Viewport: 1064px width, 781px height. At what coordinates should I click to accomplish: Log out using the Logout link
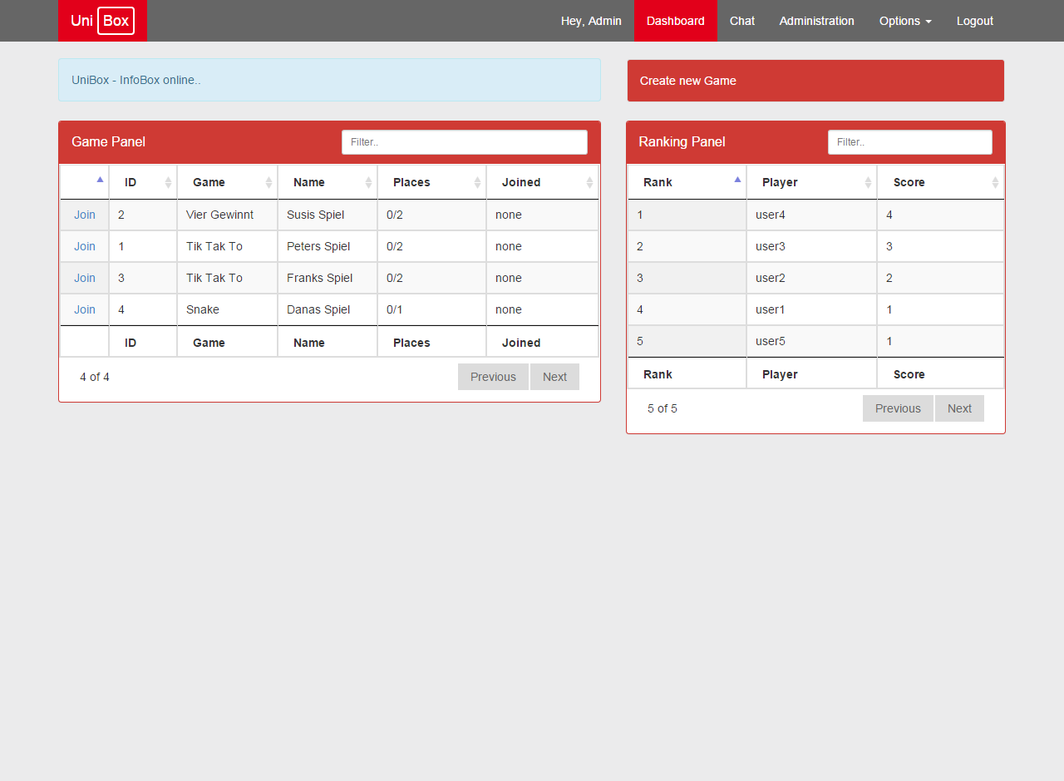(975, 21)
